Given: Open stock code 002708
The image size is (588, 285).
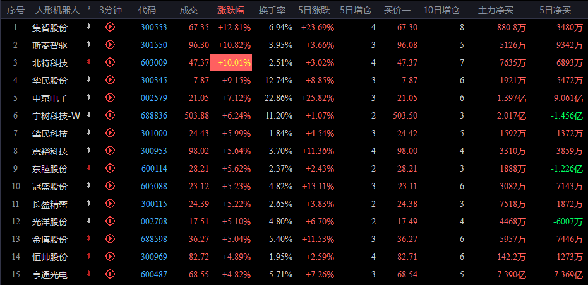Looking at the screenshot, I should coord(154,222).
